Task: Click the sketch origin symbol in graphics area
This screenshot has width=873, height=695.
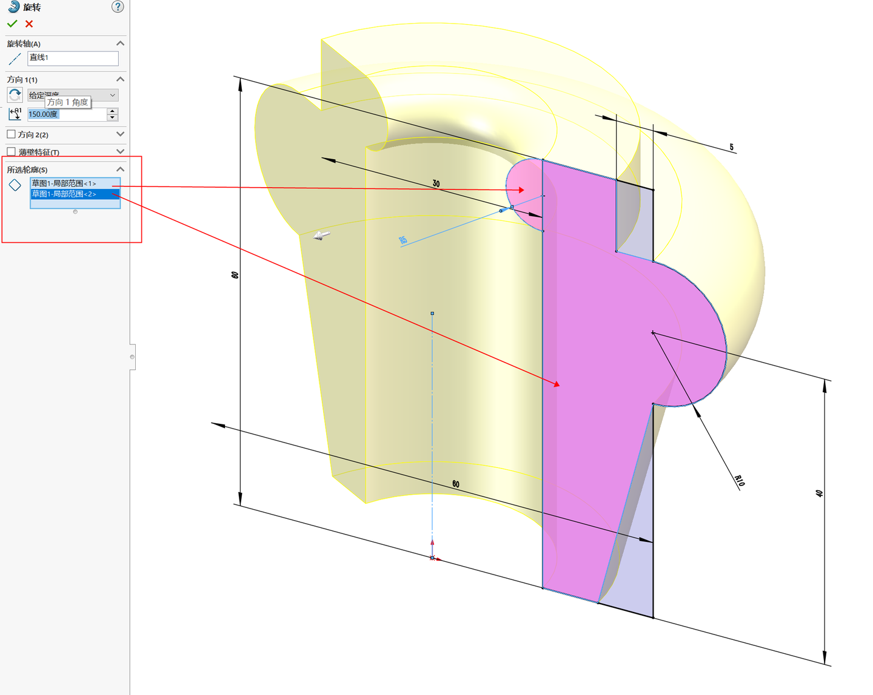Action: [432, 556]
